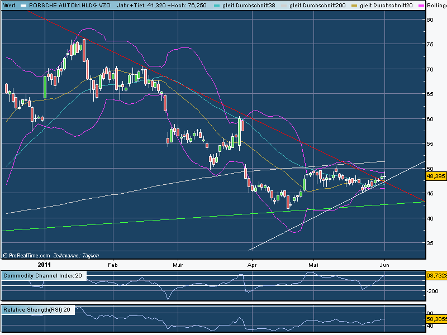This screenshot has width=447, height=335.
Task: Click the 2011 date axis label
Action: pos(44,265)
